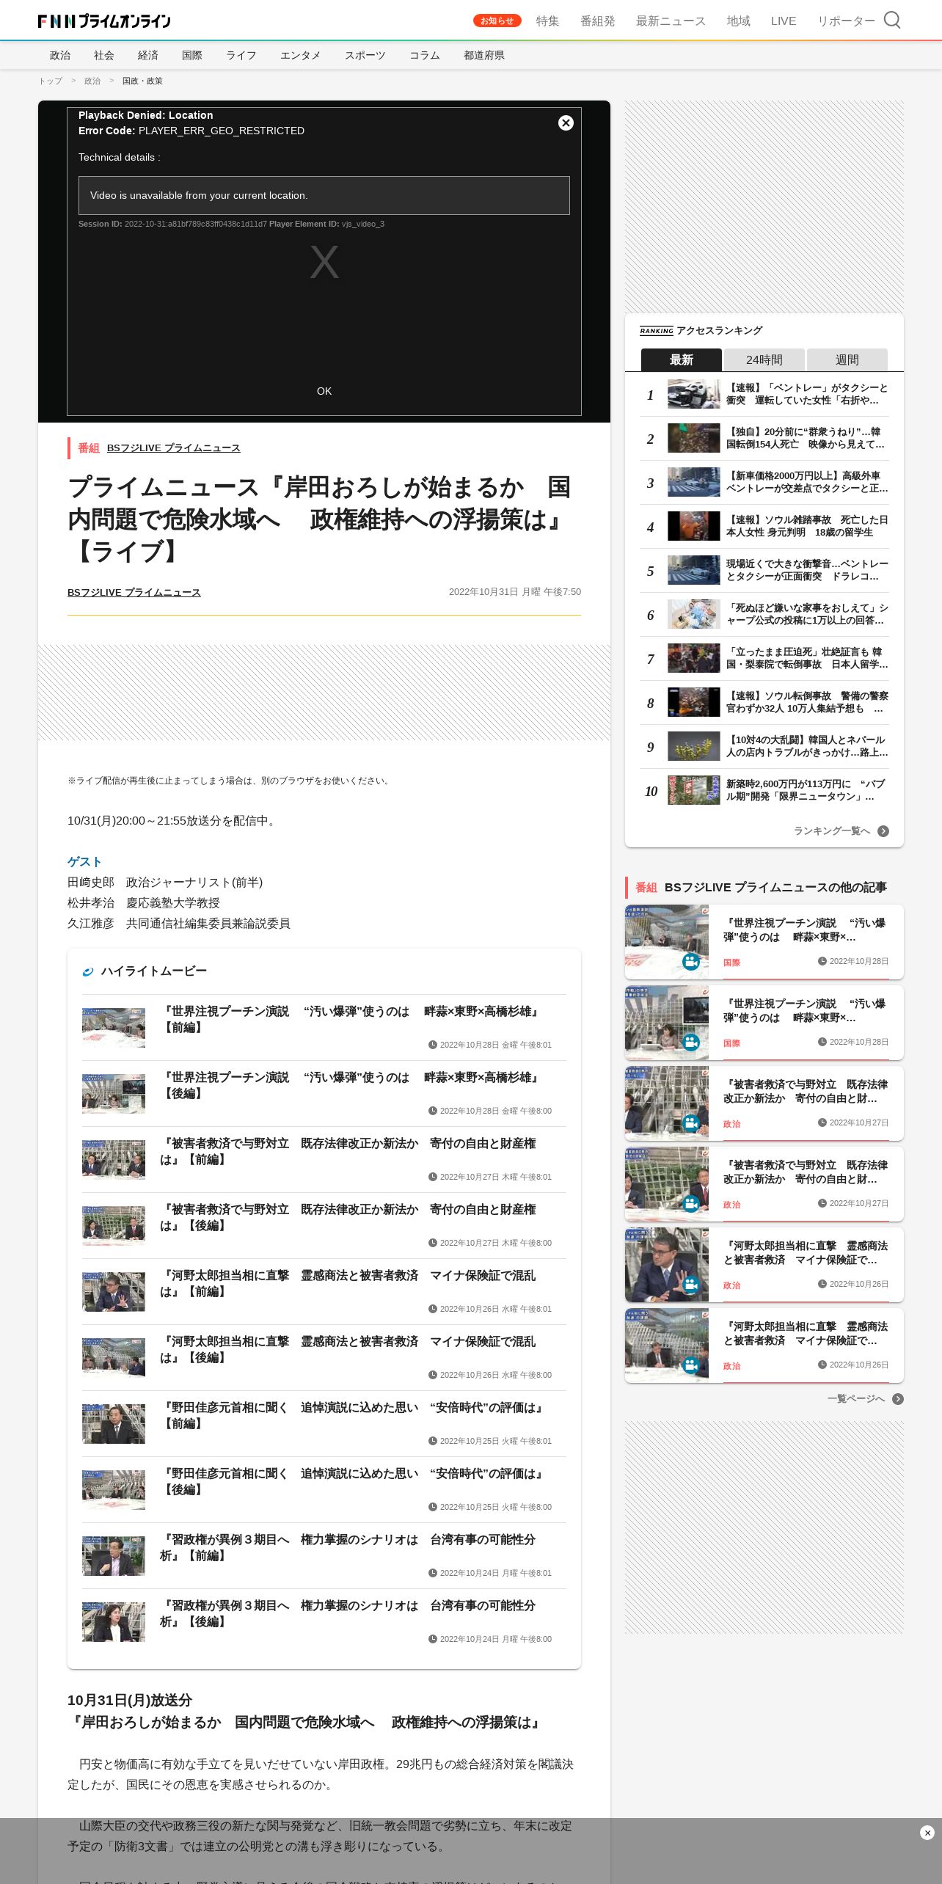The height and width of the screenshot is (1884, 942).
Task: Select the 24時間 ranking tab
Action: [764, 359]
